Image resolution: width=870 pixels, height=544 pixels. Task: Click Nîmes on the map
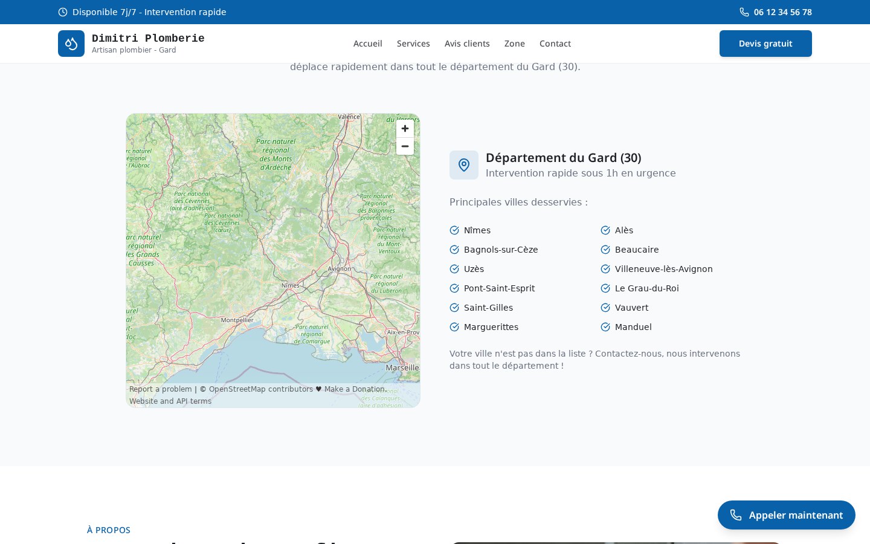(290, 285)
